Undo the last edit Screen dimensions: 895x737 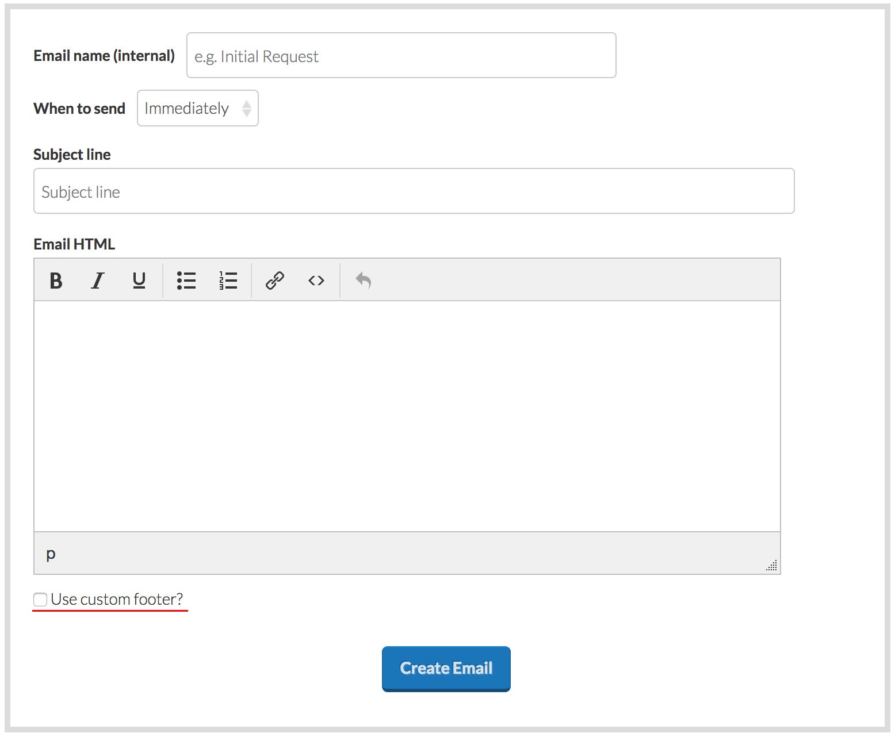pos(363,281)
